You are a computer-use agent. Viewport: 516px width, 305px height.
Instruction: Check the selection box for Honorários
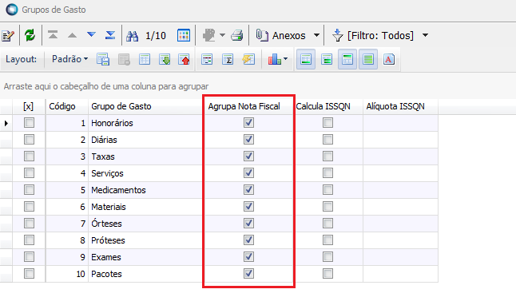click(29, 123)
